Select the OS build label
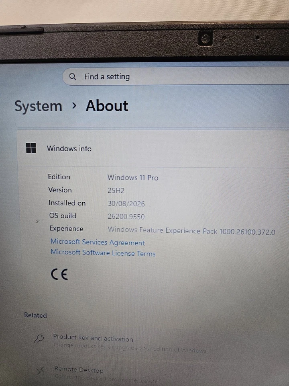 [x=63, y=216]
